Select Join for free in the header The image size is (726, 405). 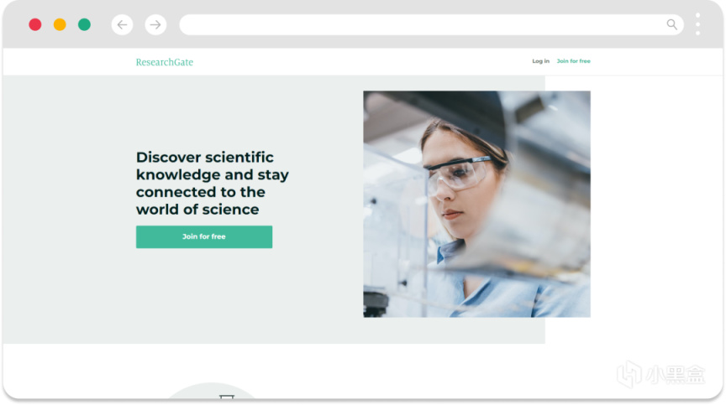click(x=573, y=61)
